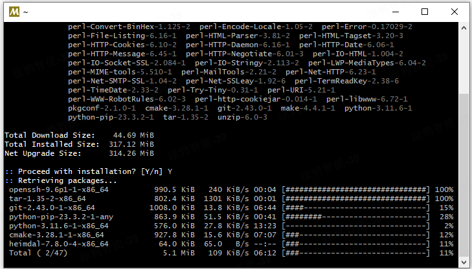Click perl-Try-Tiny-0.31-1 package name
Viewport: 472px width, 269px height.
click(x=213, y=90)
